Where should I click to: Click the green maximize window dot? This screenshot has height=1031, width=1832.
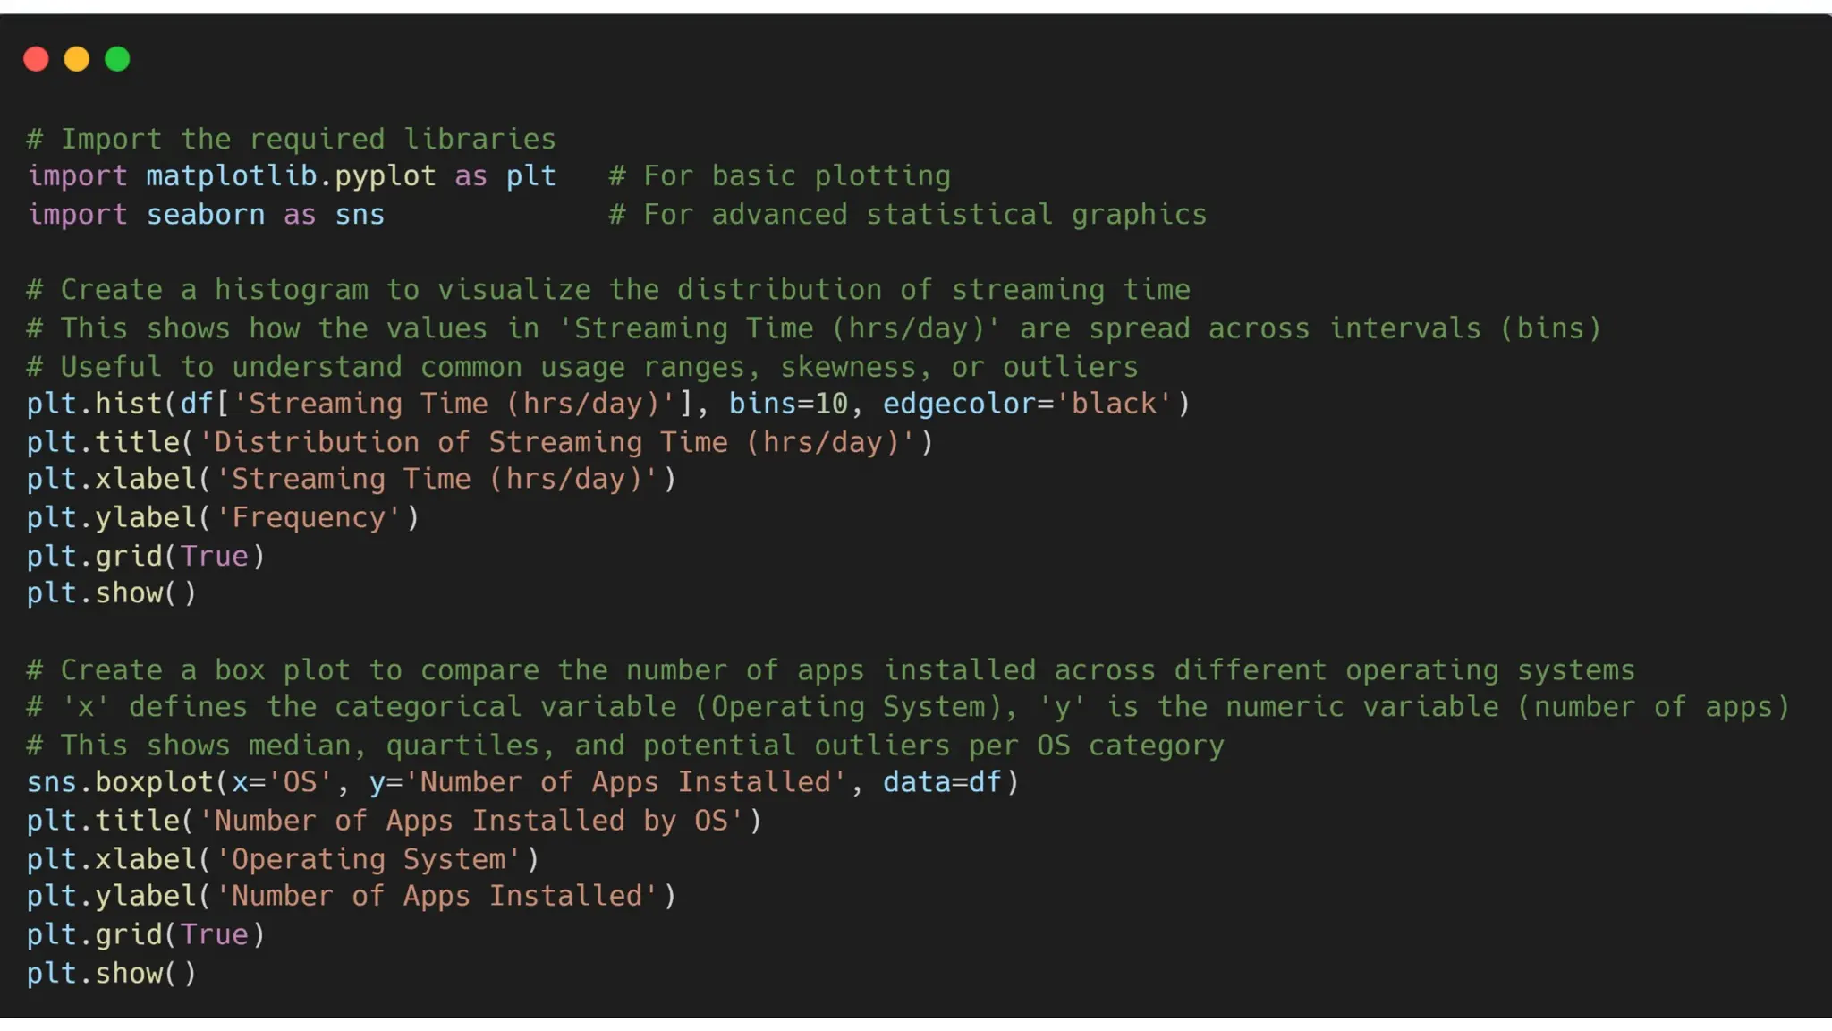point(117,59)
